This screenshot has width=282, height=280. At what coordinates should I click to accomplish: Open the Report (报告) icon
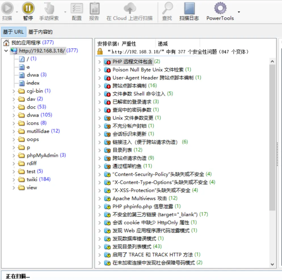[94, 8]
